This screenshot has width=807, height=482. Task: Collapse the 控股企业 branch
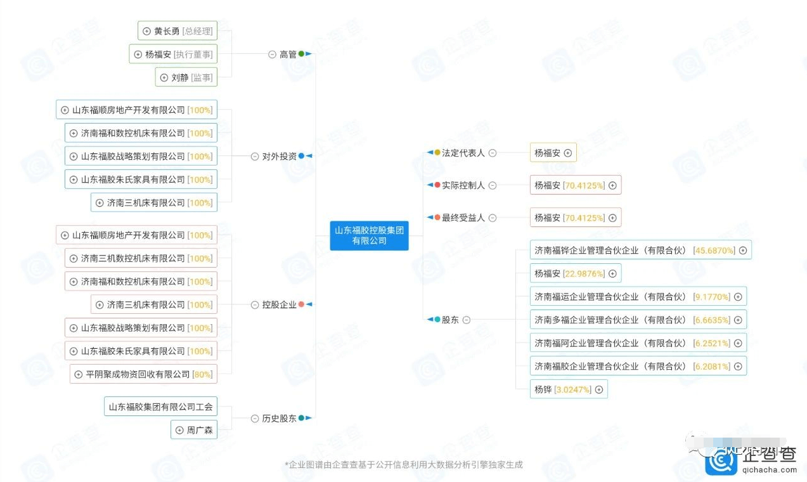coord(255,304)
